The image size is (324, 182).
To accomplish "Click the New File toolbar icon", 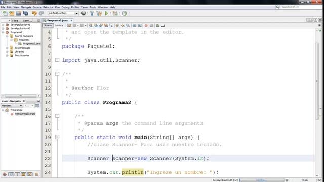I will (x=5, y=13).
